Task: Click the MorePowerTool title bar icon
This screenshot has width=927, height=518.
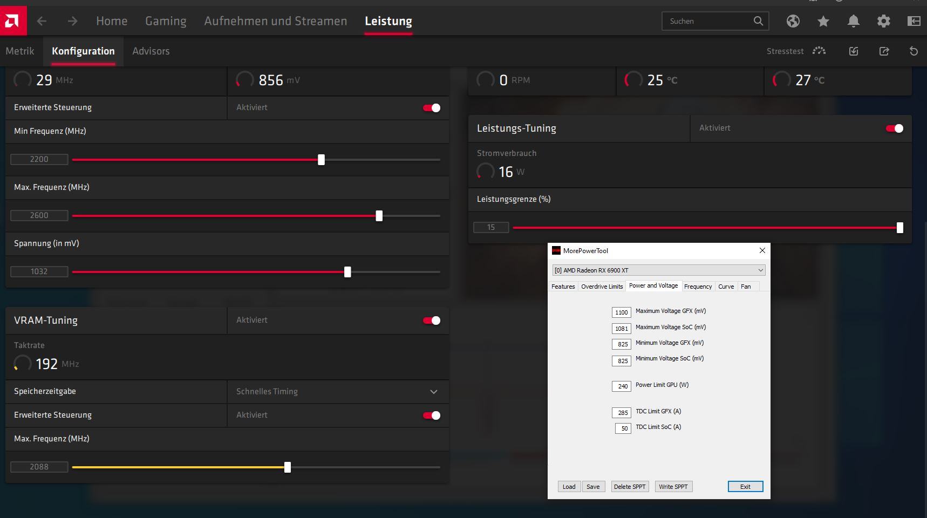Action: point(556,250)
